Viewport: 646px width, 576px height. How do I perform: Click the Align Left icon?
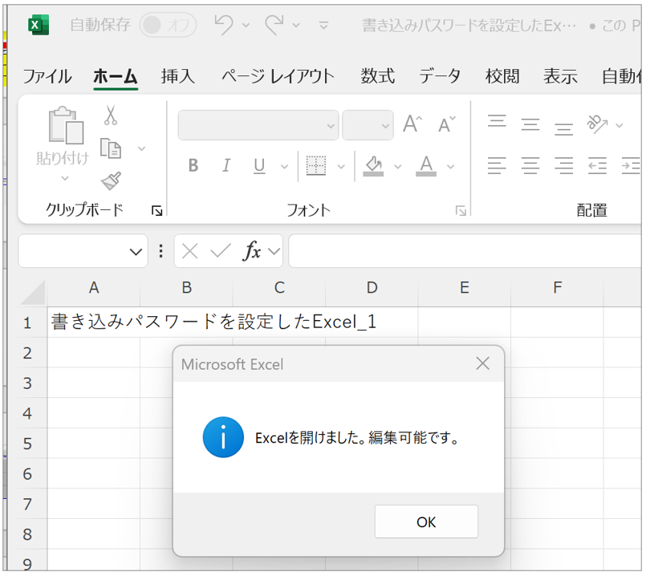coord(497,165)
